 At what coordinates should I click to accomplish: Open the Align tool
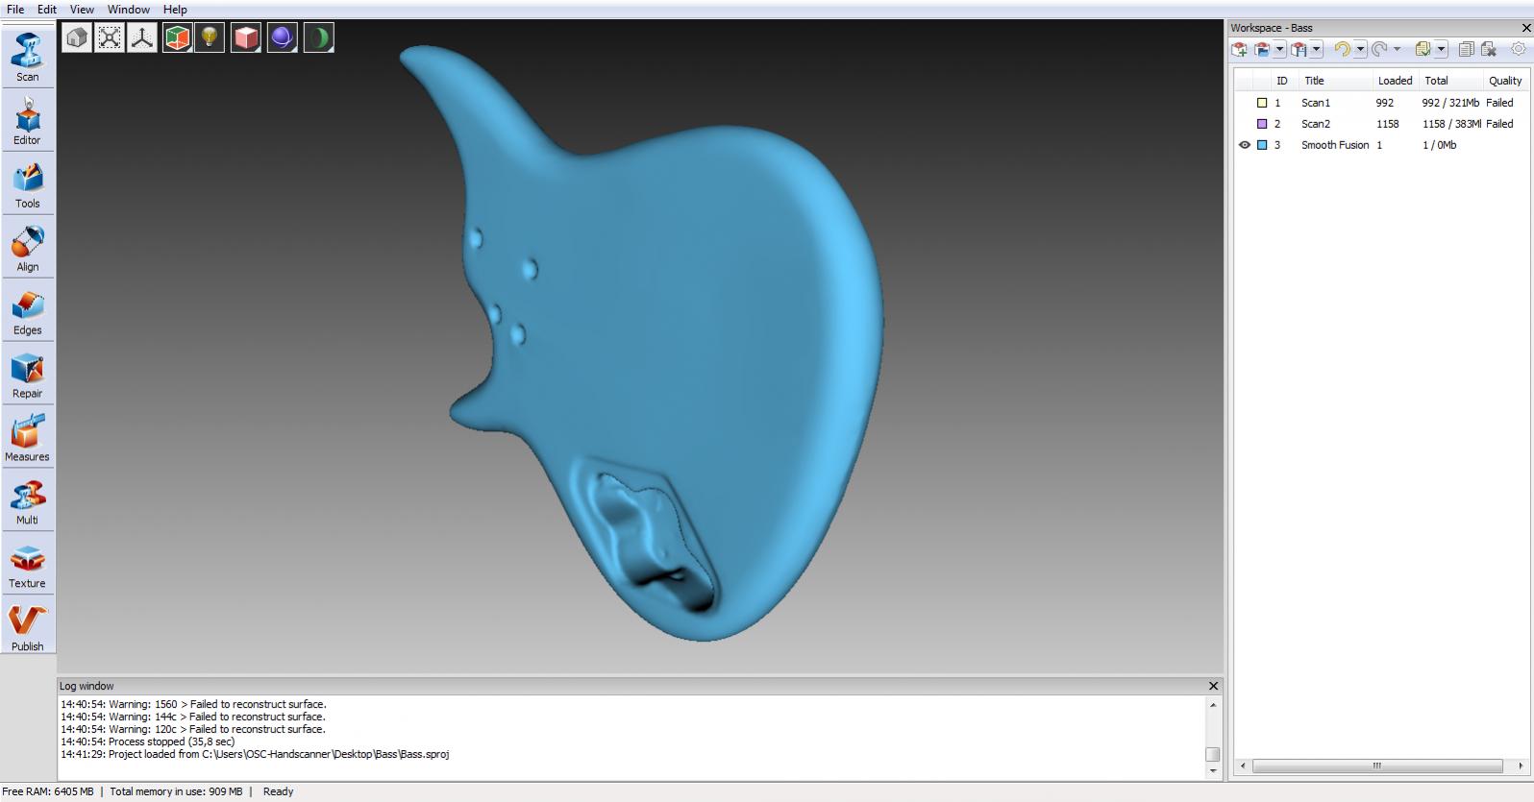(27, 248)
